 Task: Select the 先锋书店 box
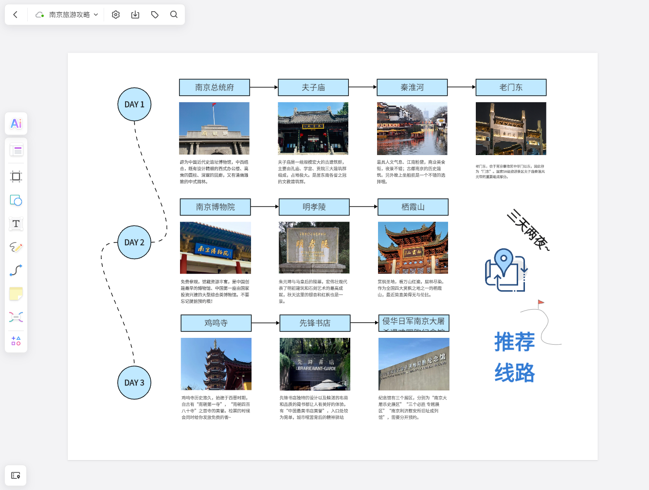coord(315,323)
